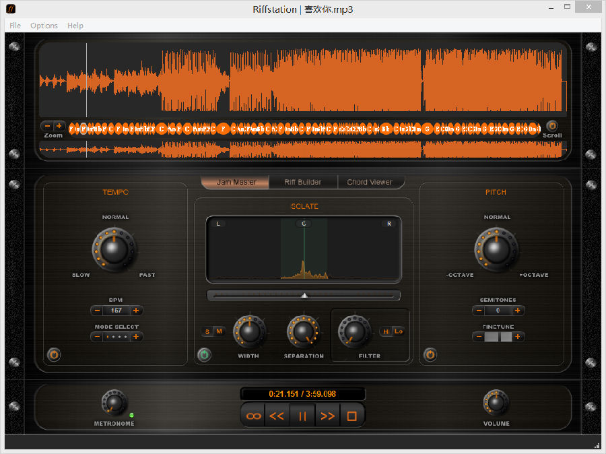Minimize the Riffstation window

pyautogui.click(x=551, y=7)
